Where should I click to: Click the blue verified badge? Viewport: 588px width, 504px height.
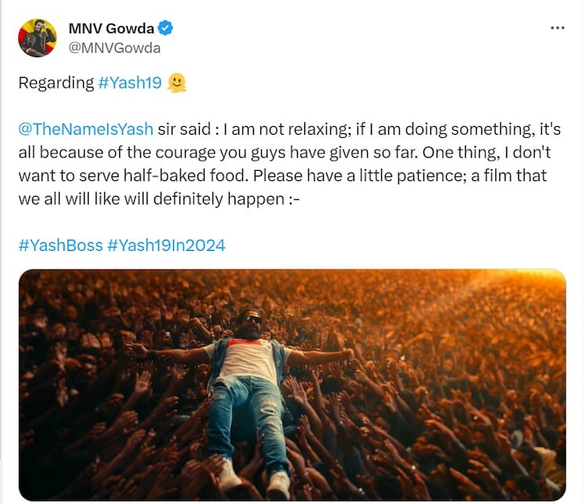(x=165, y=29)
